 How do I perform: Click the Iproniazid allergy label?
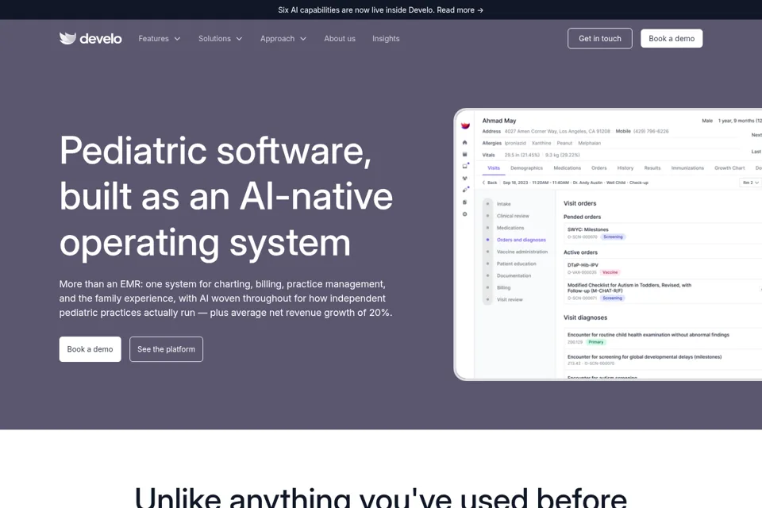[x=515, y=144]
